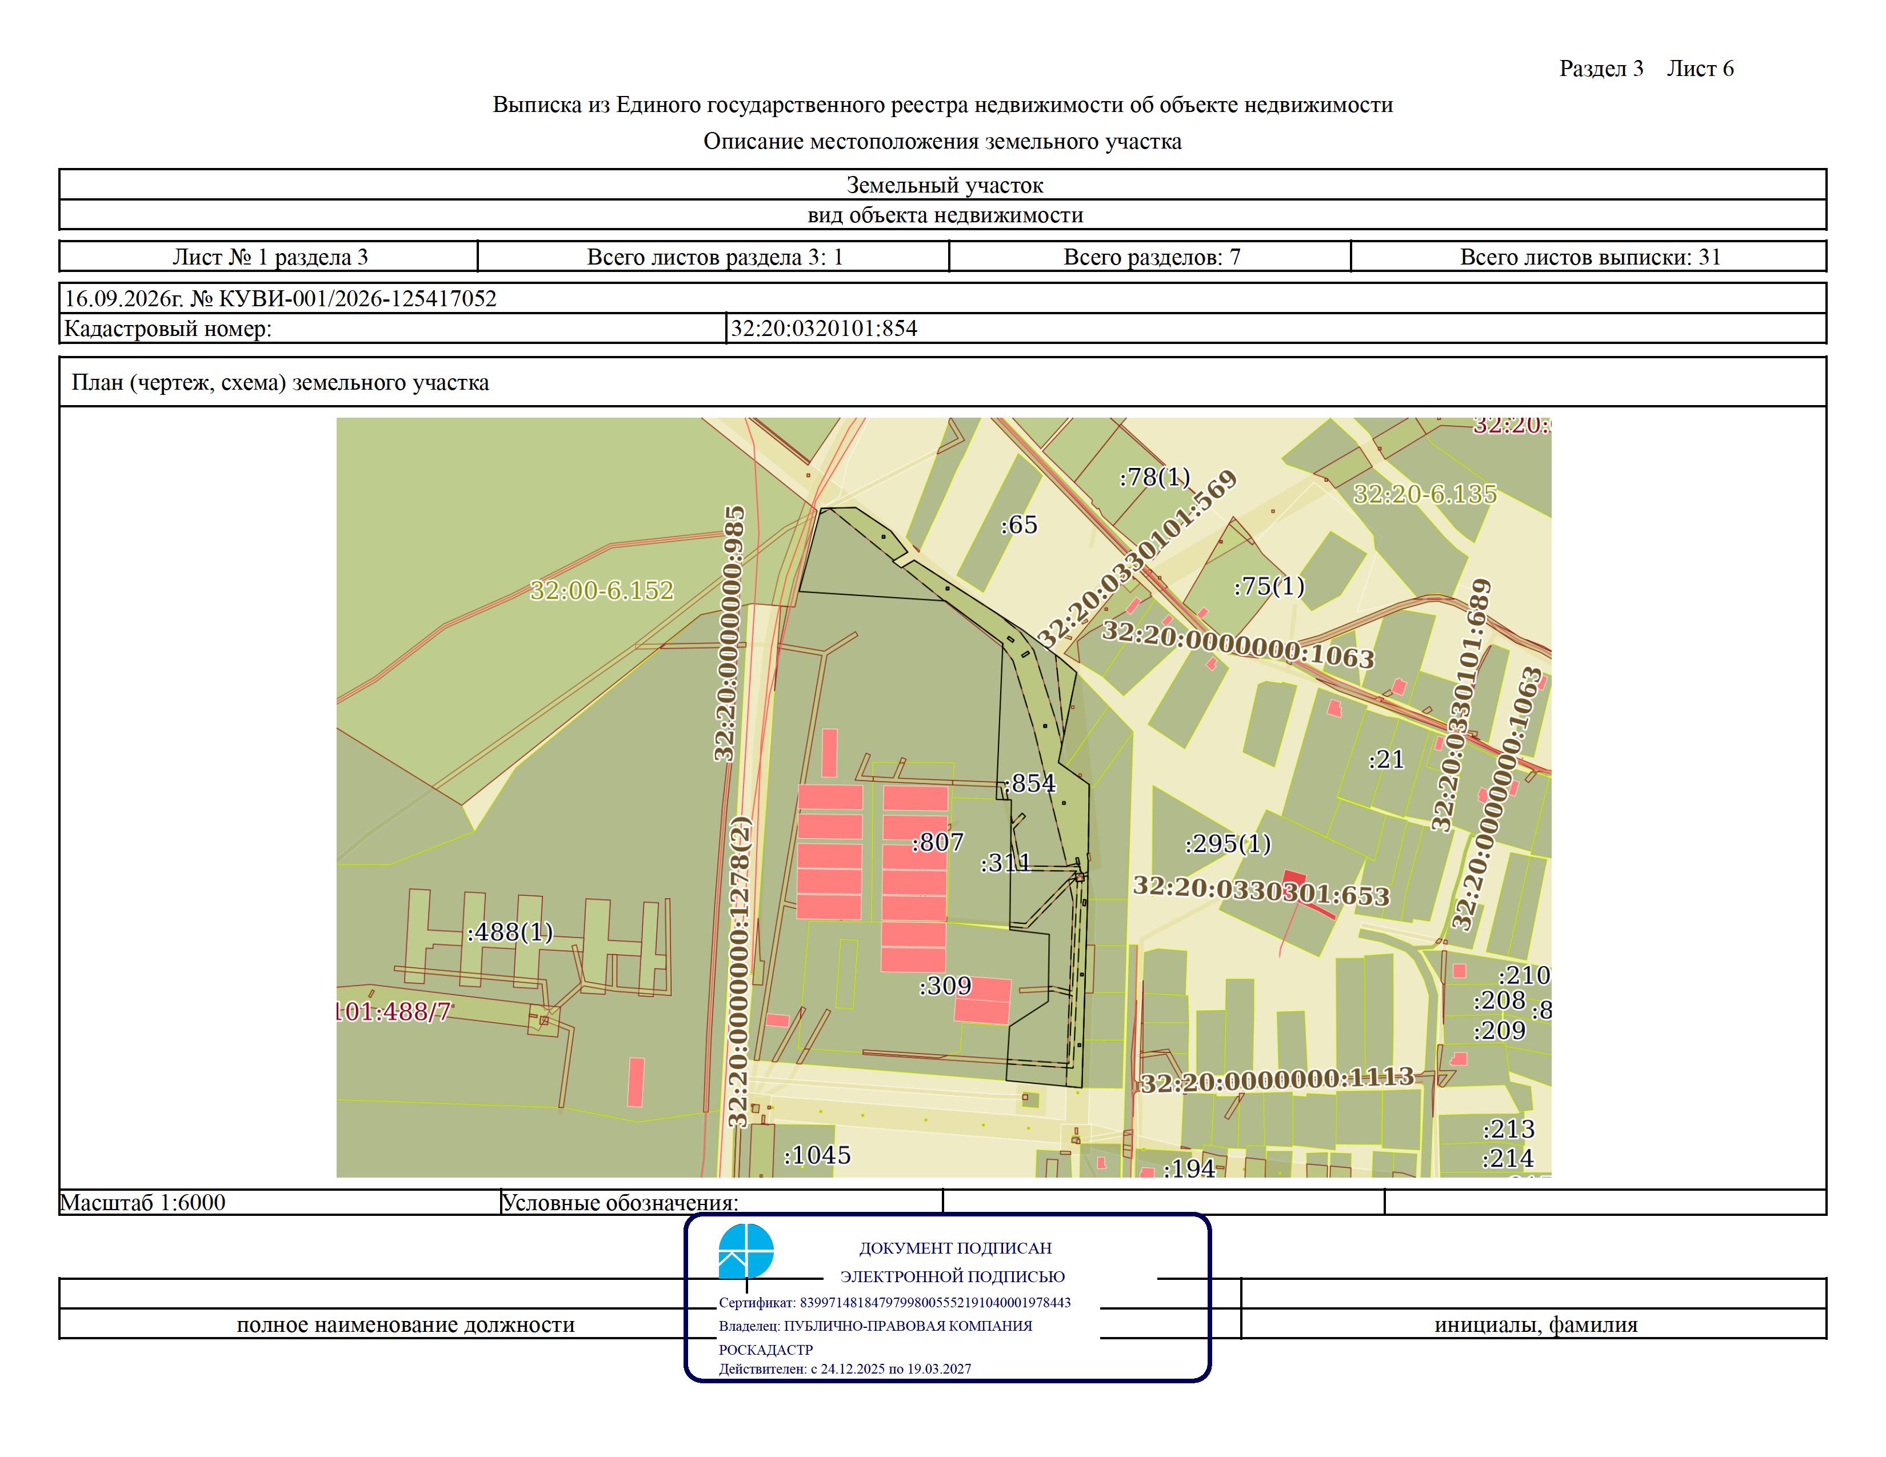Click vertical label 32:20:0000000:1278(2)
The height and width of the screenshot is (1457, 1886).
pos(740,971)
